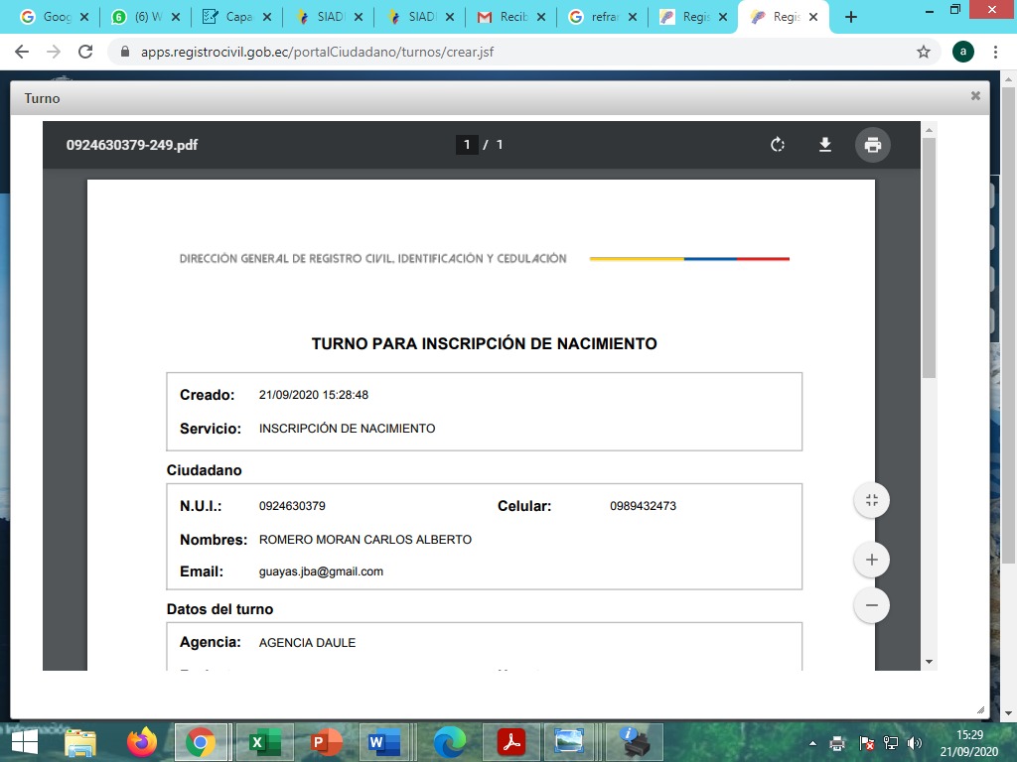
Task: Open Chrome's three-dot menu
Action: click(996, 52)
